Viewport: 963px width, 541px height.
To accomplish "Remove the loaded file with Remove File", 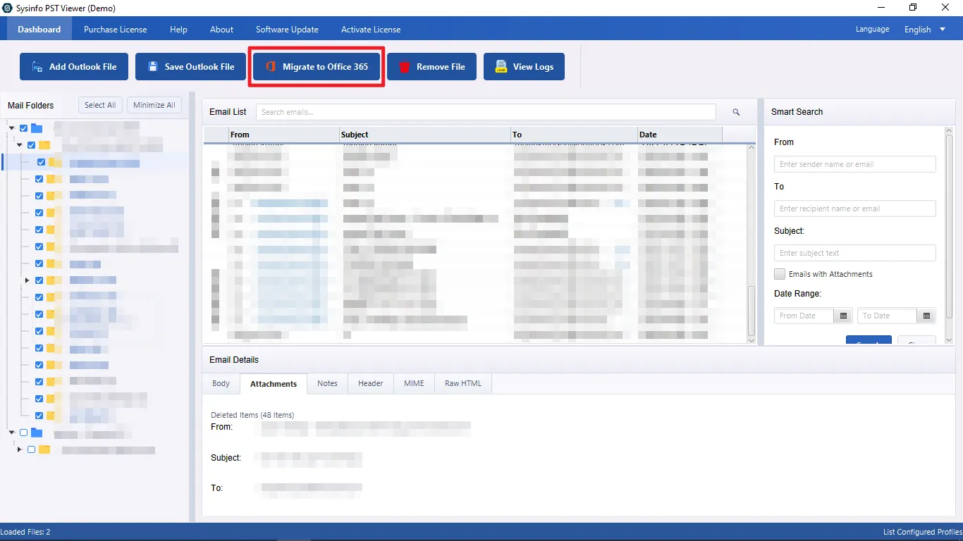I will coord(431,67).
